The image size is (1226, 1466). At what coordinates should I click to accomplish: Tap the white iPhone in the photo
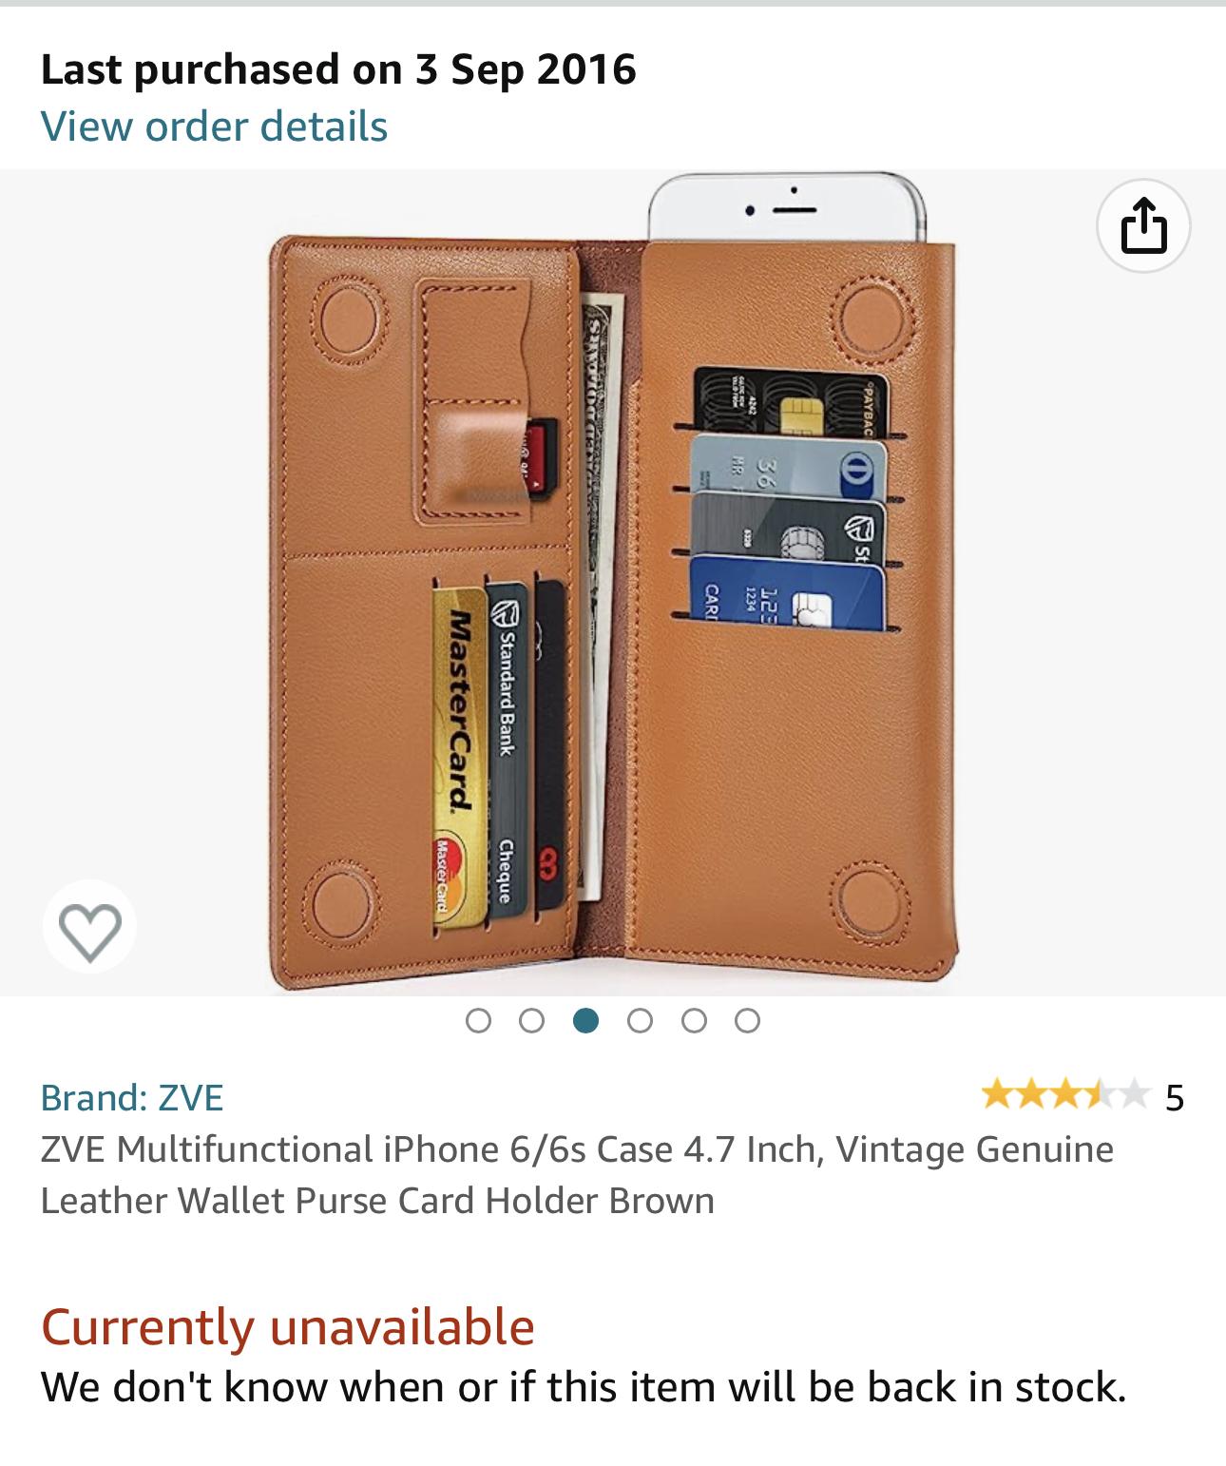[787, 207]
